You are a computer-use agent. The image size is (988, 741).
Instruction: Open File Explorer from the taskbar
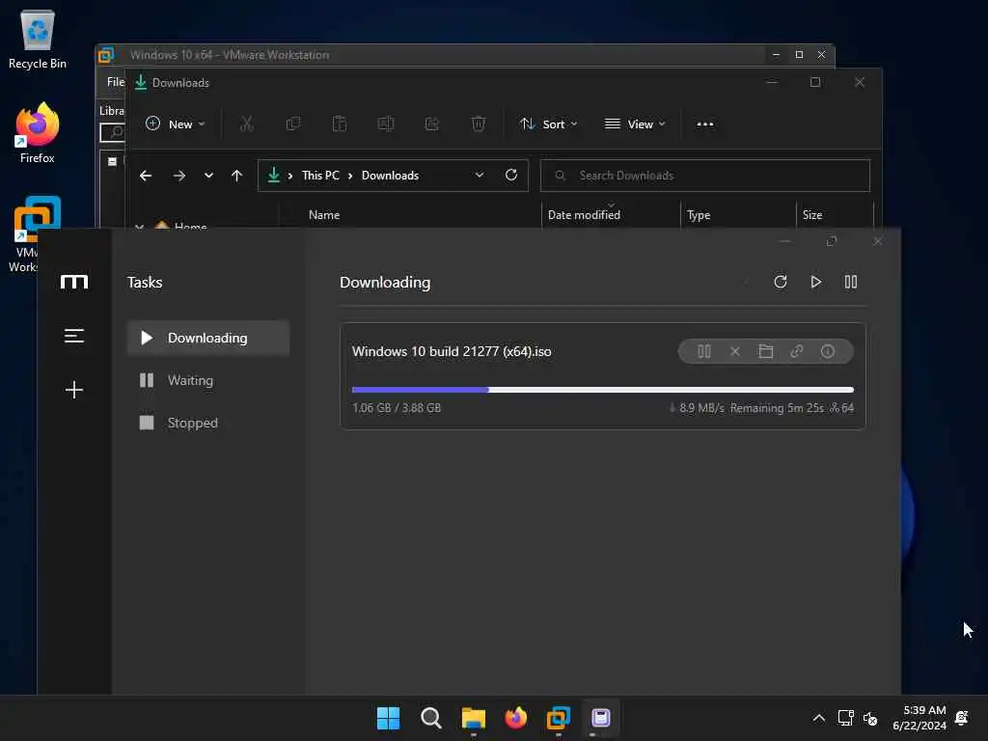(473, 718)
